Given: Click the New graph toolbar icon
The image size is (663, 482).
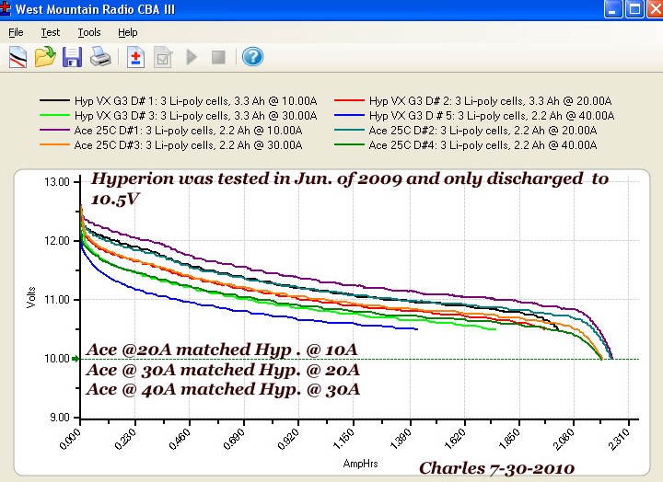Looking at the screenshot, I should [x=17, y=57].
